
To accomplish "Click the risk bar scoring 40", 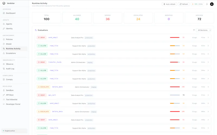I will [x=175, y=103].
